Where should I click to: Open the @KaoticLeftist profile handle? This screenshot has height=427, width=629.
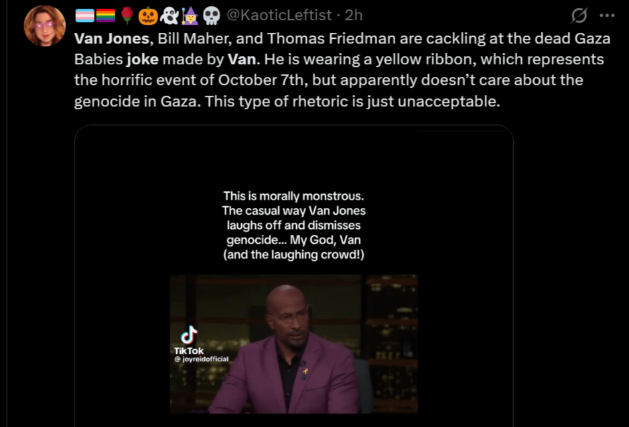coord(279,15)
